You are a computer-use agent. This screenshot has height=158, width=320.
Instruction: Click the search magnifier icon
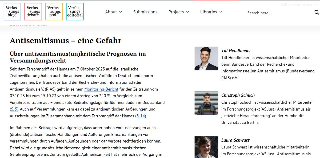click(x=317, y=12)
